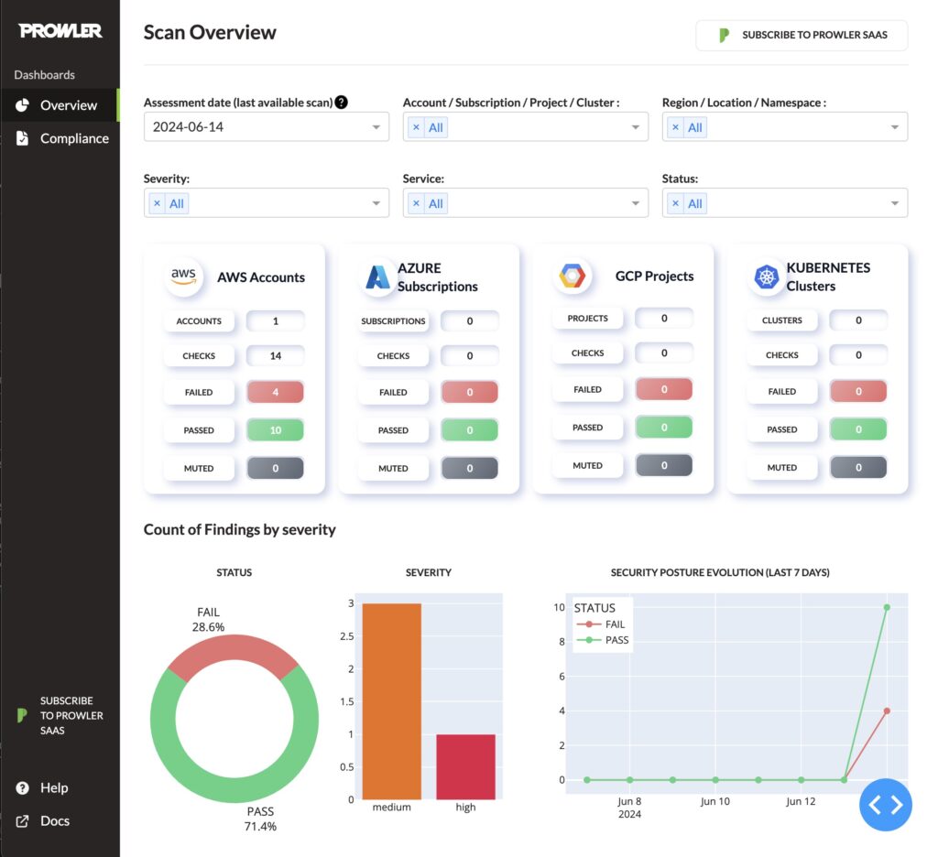The height and width of the screenshot is (857, 938).
Task: Remove the All tag in the Severity filter
Action: click(x=157, y=203)
